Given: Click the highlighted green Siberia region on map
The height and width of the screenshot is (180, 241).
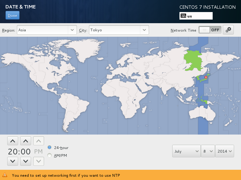Looking at the screenshot, I should (193, 61).
